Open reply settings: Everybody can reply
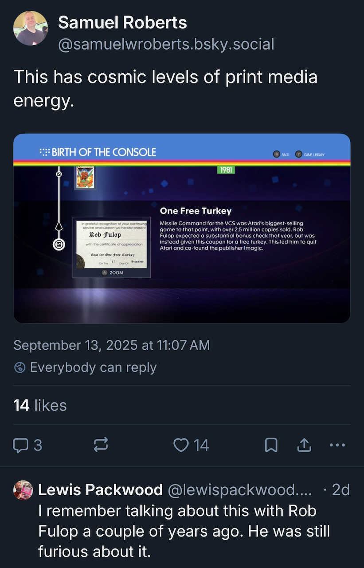 click(85, 367)
